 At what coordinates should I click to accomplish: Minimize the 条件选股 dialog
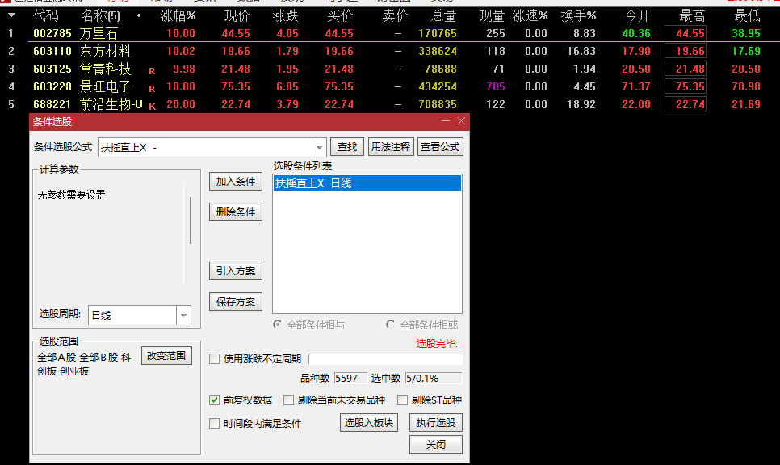point(446,121)
